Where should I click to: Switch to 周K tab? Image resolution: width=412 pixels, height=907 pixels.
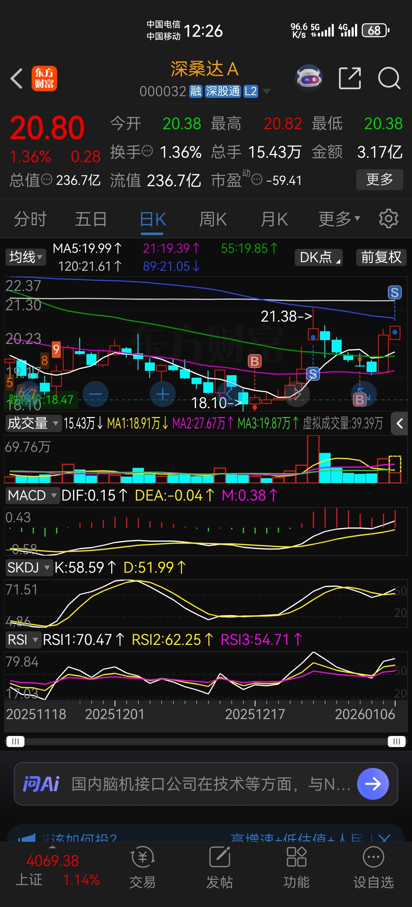(x=213, y=219)
